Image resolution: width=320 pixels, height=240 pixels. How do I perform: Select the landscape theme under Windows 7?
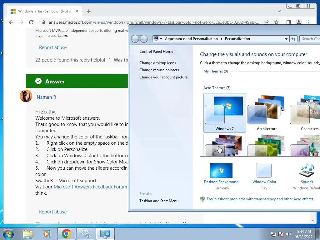(x=224, y=145)
